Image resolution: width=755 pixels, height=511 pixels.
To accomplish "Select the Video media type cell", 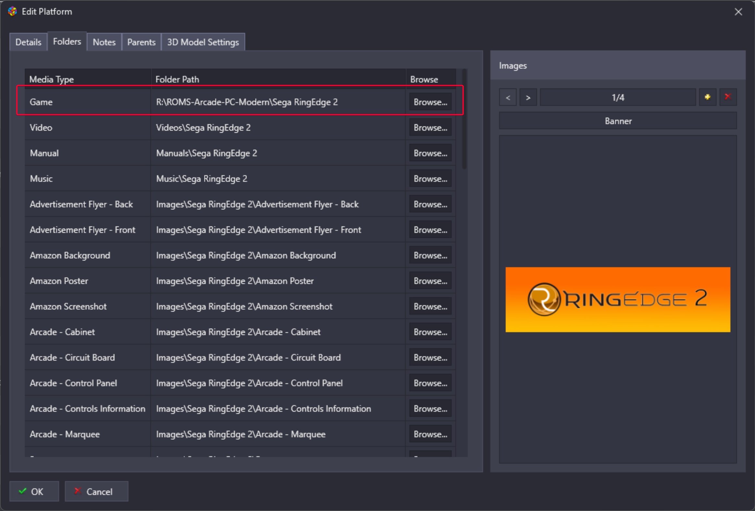I will coord(88,128).
